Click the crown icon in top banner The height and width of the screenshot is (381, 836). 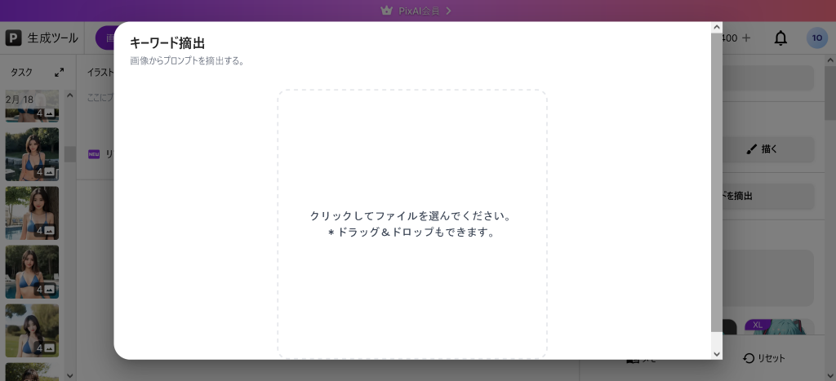point(387,11)
